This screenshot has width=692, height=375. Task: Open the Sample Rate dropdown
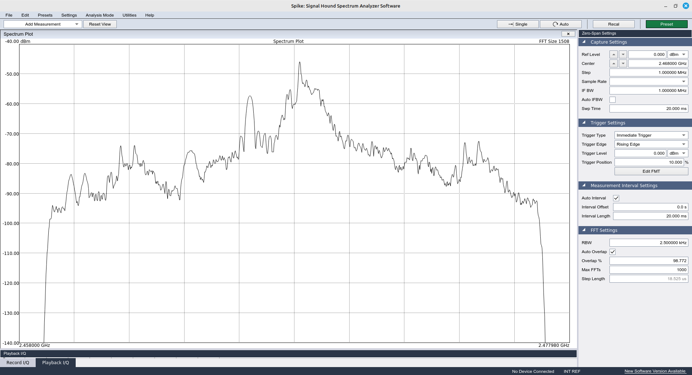[x=649, y=81]
